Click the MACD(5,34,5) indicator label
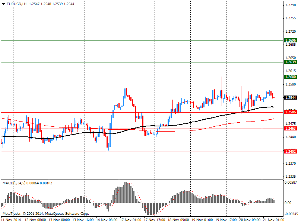 point(14,183)
